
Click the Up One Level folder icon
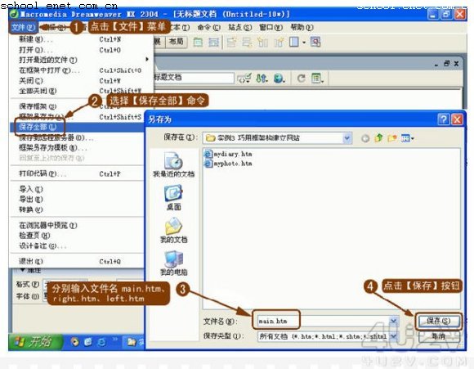coord(378,138)
